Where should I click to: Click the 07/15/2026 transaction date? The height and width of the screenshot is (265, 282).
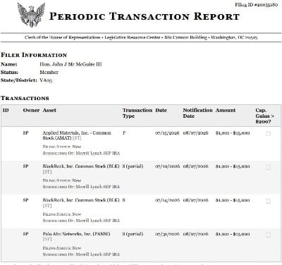coord(167,133)
